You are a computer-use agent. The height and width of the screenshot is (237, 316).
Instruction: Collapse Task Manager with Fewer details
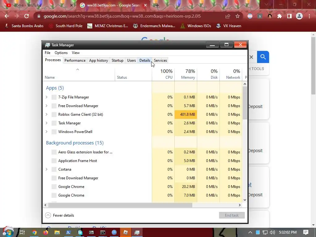(x=60, y=215)
